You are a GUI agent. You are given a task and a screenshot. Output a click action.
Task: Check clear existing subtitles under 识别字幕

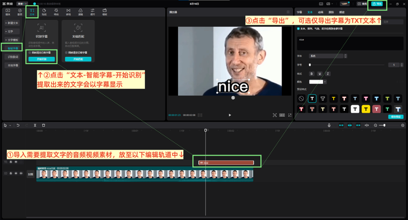(29, 53)
